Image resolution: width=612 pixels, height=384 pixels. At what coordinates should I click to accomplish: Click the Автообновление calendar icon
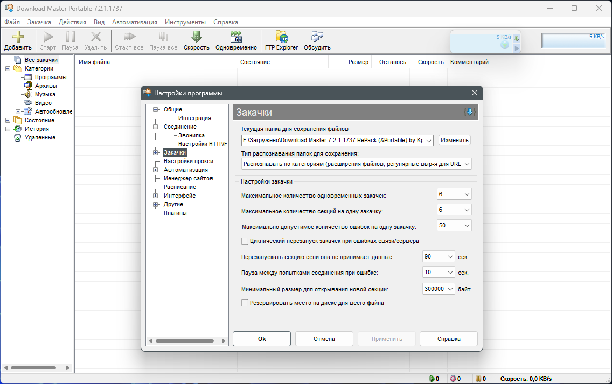tap(28, 111)
